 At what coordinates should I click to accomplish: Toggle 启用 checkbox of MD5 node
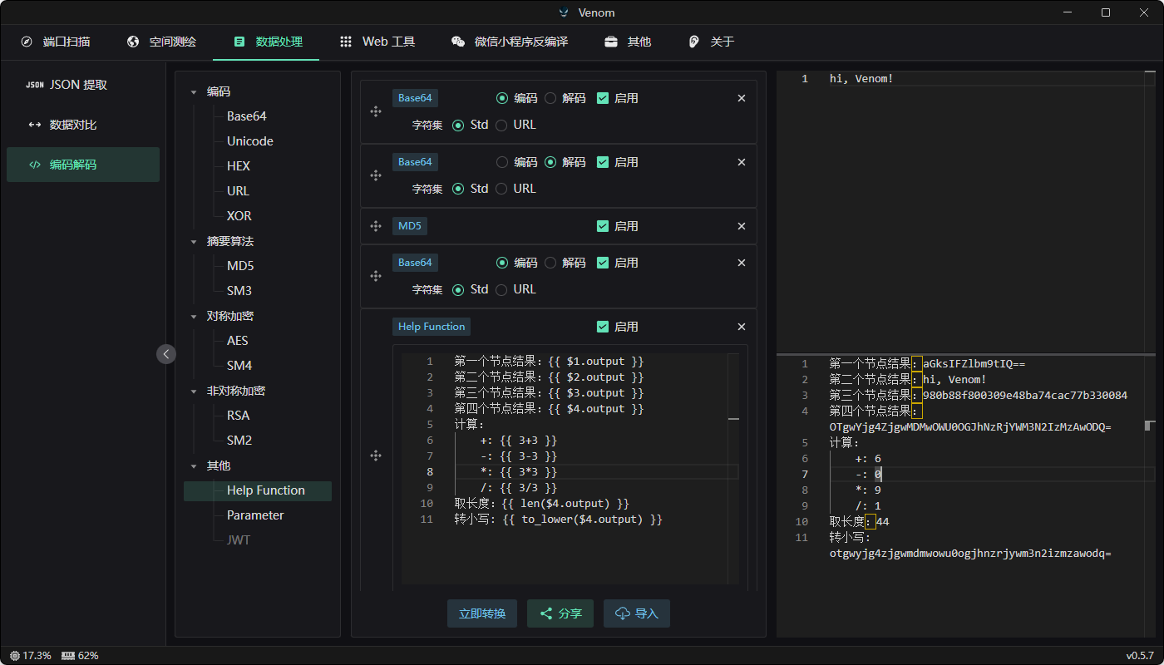[x=603, y=226]
